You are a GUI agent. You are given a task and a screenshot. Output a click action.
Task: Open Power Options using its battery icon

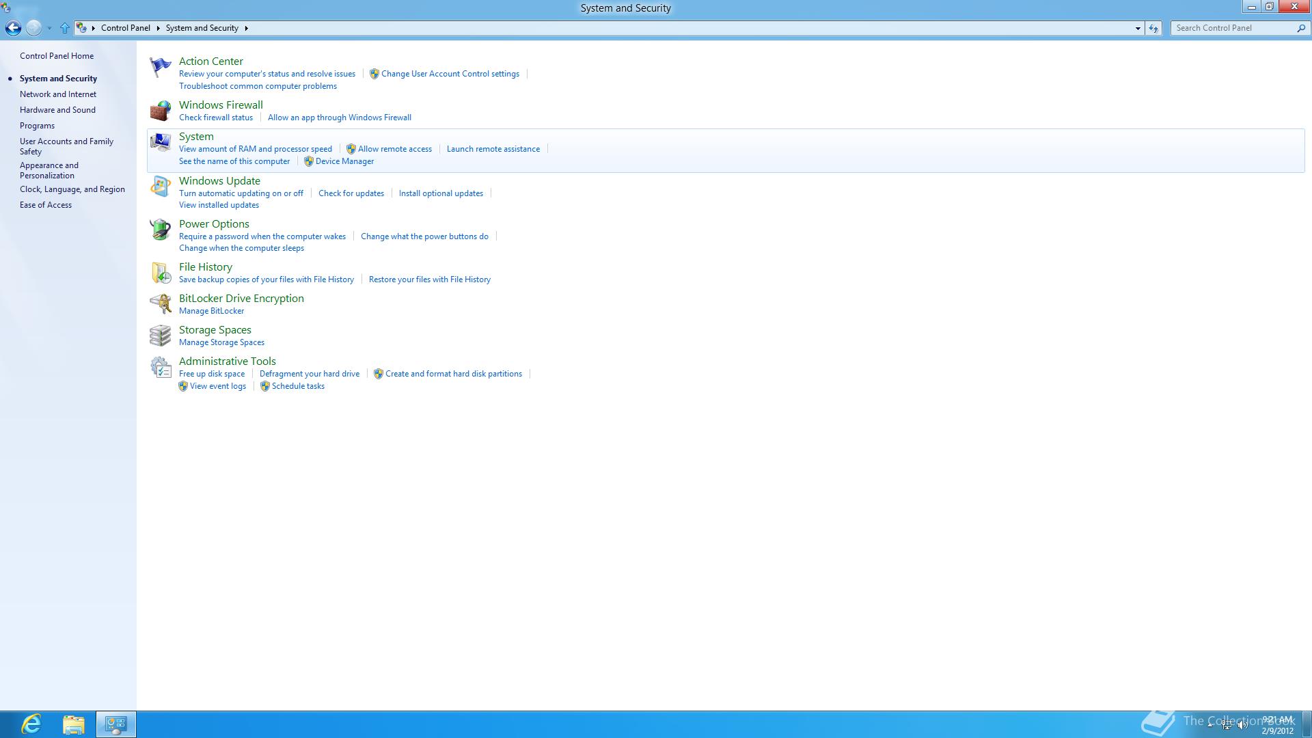[160, 230]
